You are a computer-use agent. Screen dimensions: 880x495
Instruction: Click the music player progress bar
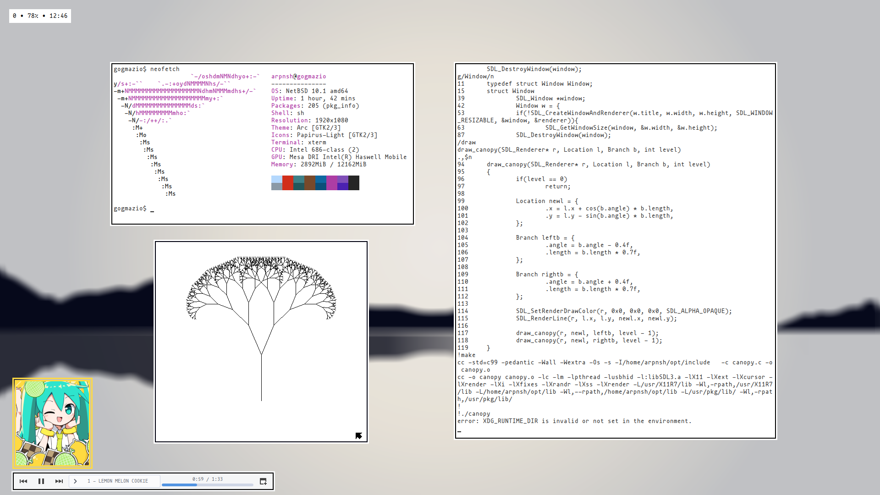pos(207,484)
